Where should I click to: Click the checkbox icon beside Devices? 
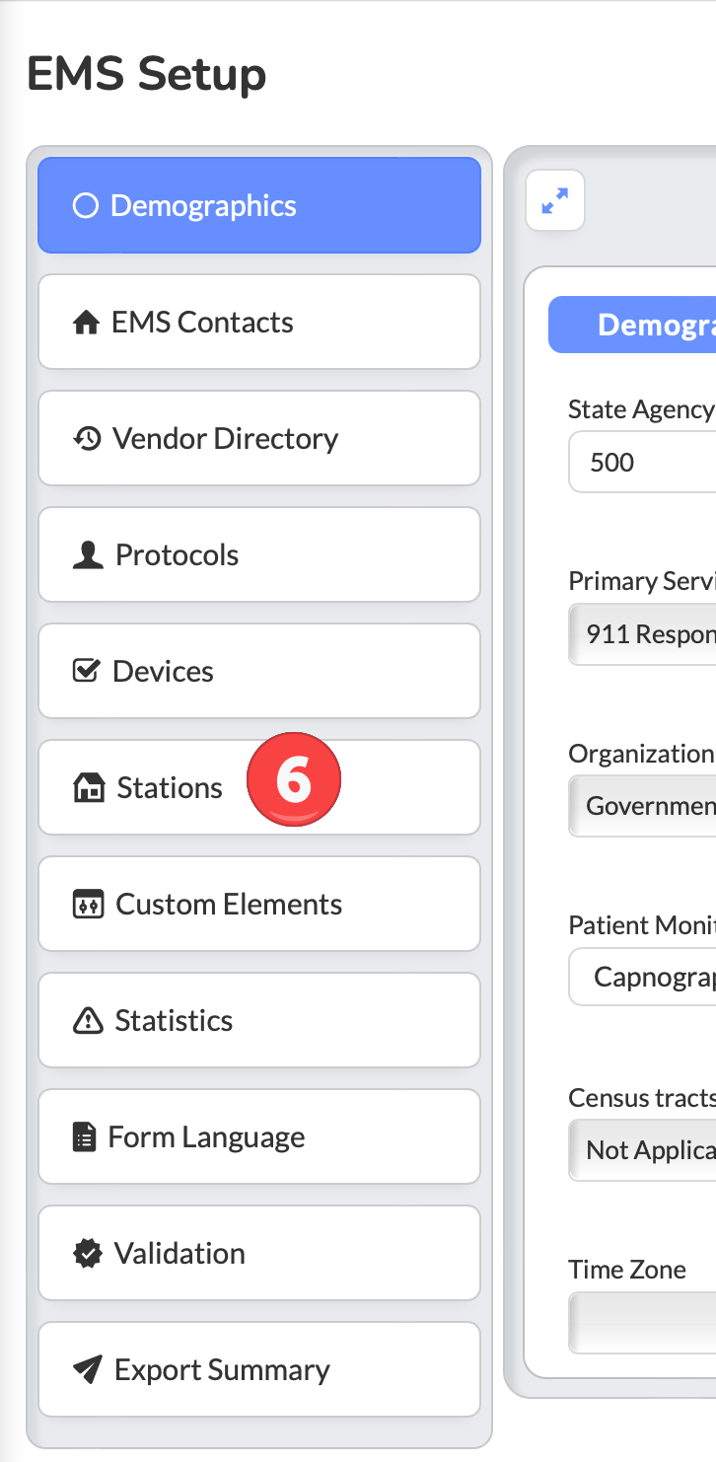click(x=87, y=671)
